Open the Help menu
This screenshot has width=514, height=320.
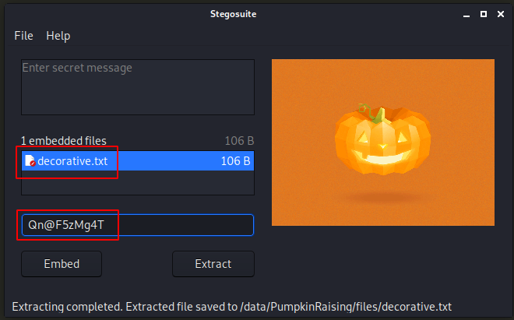tap(58, 36)
